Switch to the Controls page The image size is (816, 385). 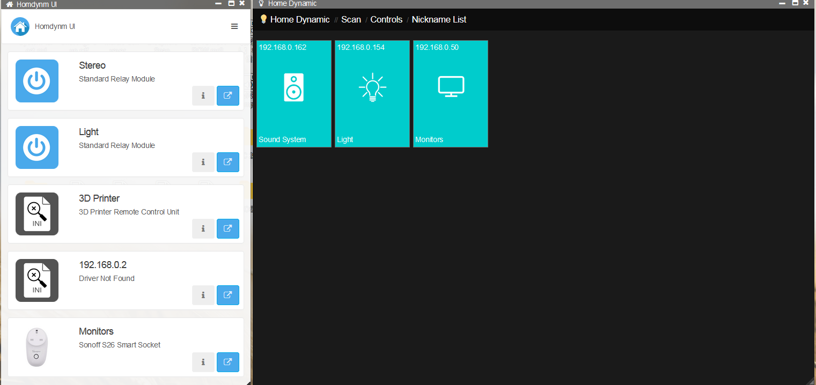tap(386, 19)
